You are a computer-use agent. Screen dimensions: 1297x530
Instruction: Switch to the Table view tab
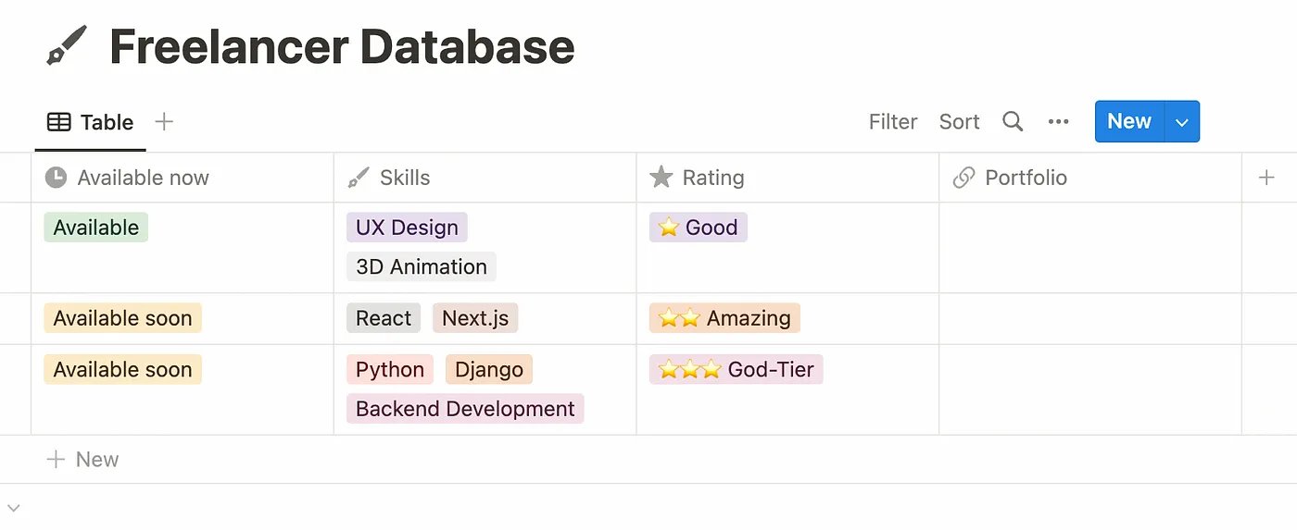click(x=91, y=122)
